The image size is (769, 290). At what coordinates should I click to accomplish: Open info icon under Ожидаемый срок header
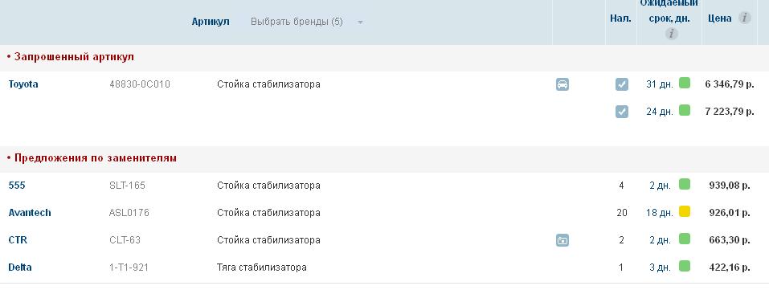671,34
